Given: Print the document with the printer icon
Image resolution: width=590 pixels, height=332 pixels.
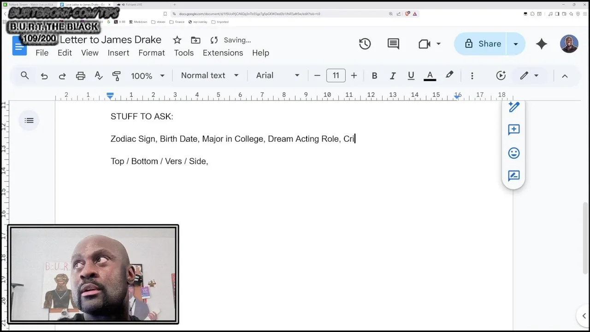Looking at the screenshot, I should coord(81,76).
